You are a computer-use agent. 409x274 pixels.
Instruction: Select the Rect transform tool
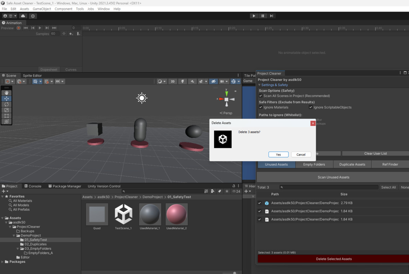click(x=7, y=116)
